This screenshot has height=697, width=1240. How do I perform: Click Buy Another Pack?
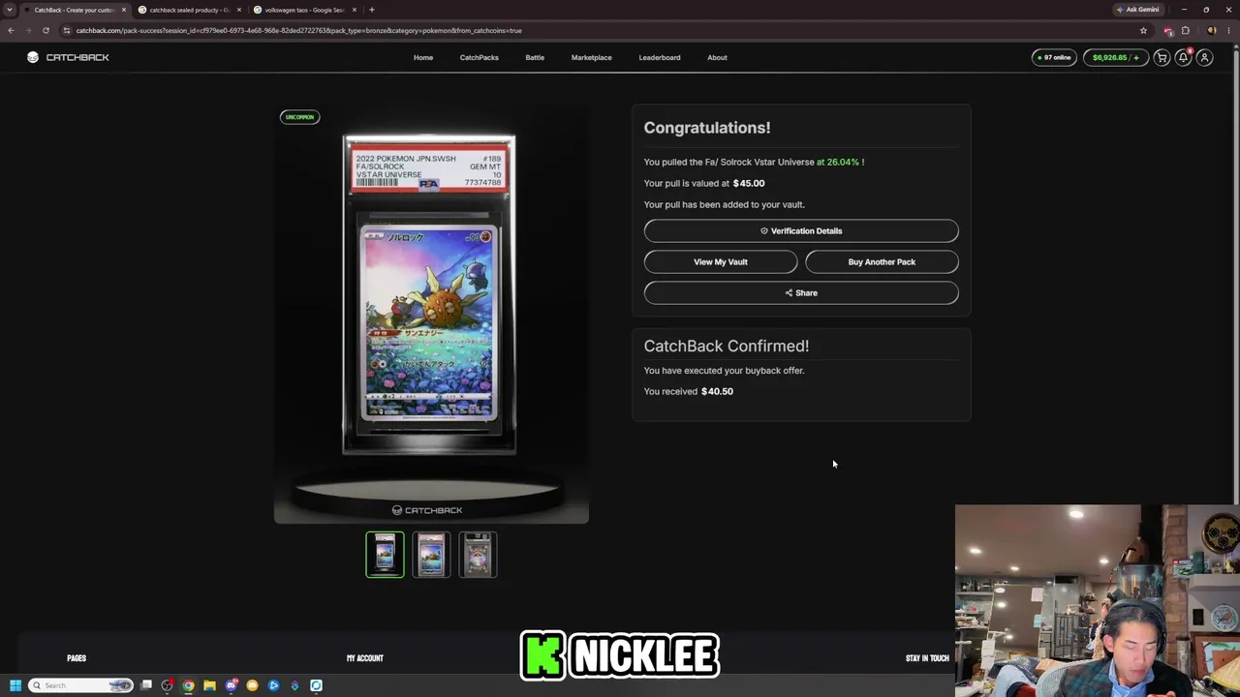point(882,261)
